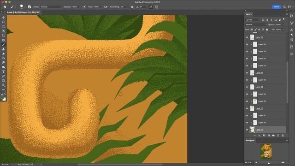Hide Layer 29 with eye icon
Image resolution: width=295 pixels, height=166 pixels.
(x=247, y=52)
